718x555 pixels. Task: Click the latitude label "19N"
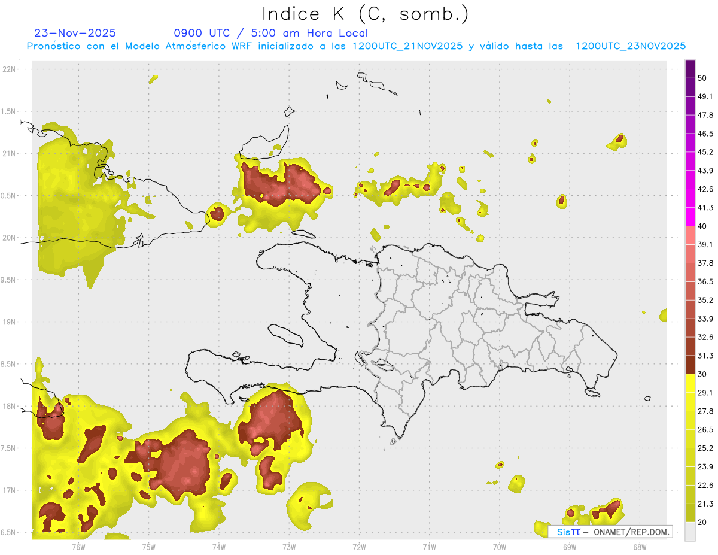point(10,322)
